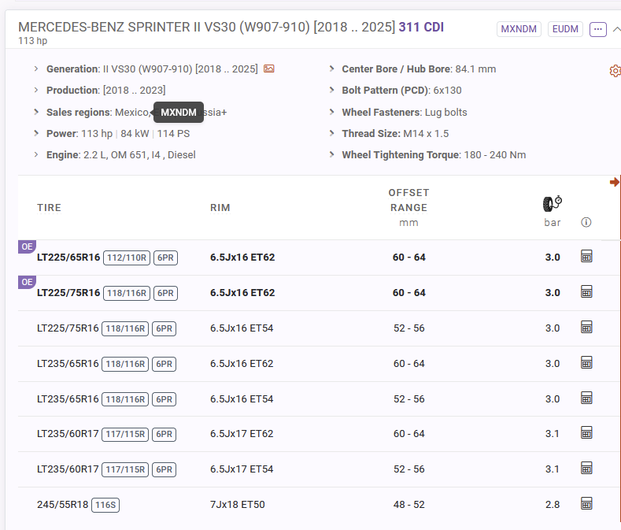Click pressure value 2.8
Viewport: 621px width, 530px height.
(552, 505)
